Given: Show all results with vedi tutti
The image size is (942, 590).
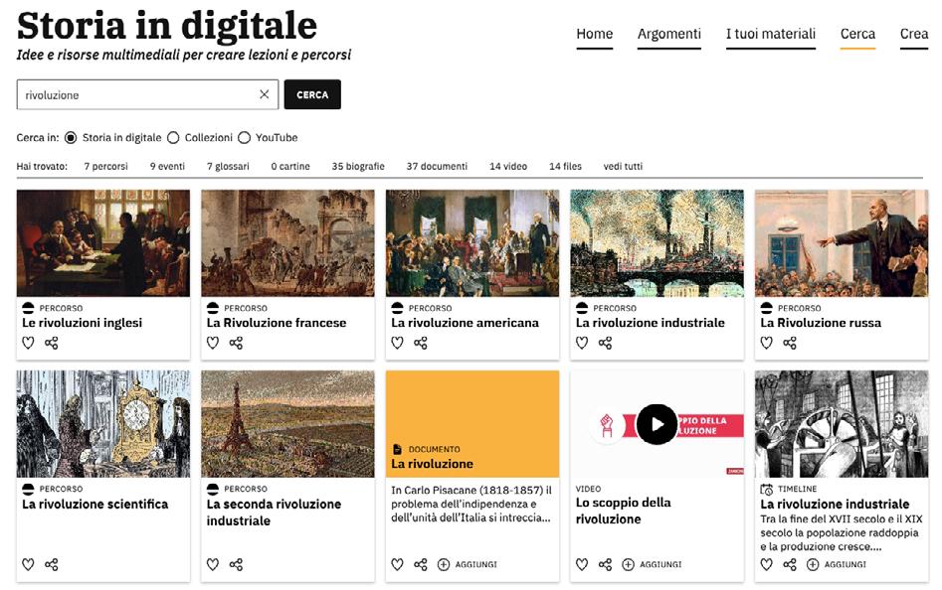Looking at the screenshot, I should click(623, 166).
